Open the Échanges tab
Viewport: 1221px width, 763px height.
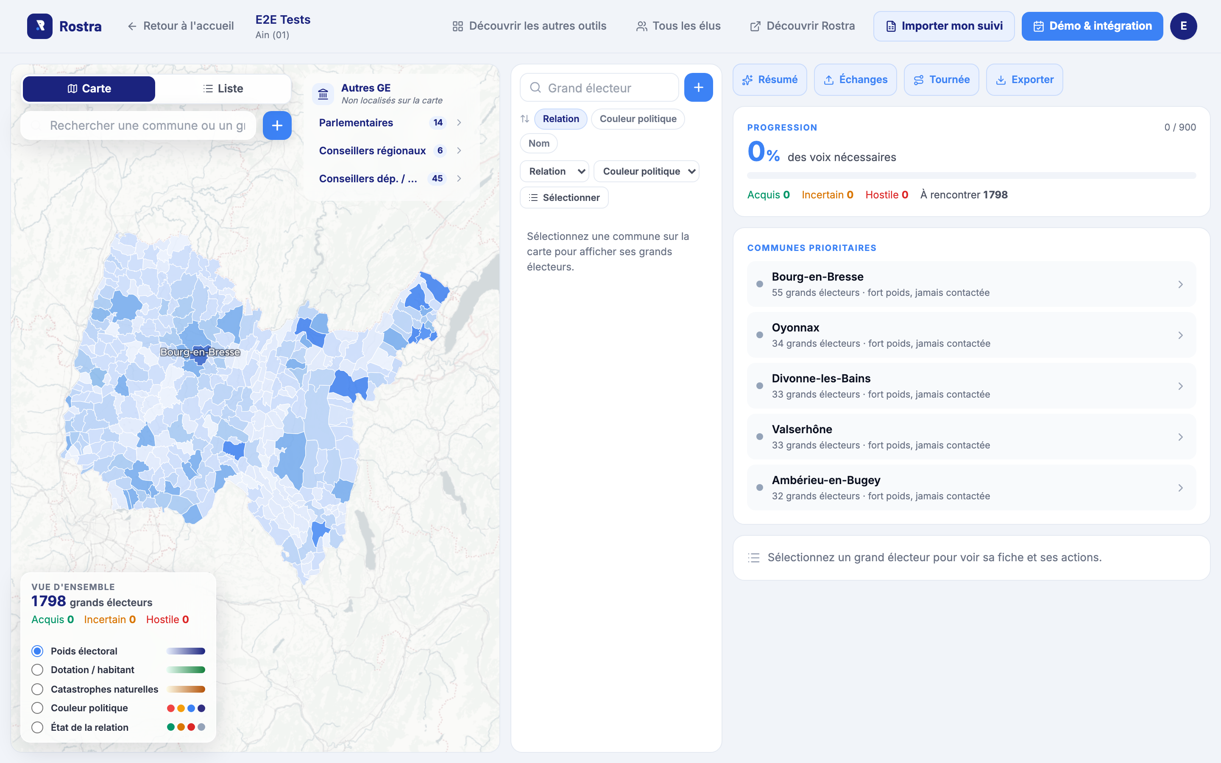pyautogui.click(x=855, y=80)
